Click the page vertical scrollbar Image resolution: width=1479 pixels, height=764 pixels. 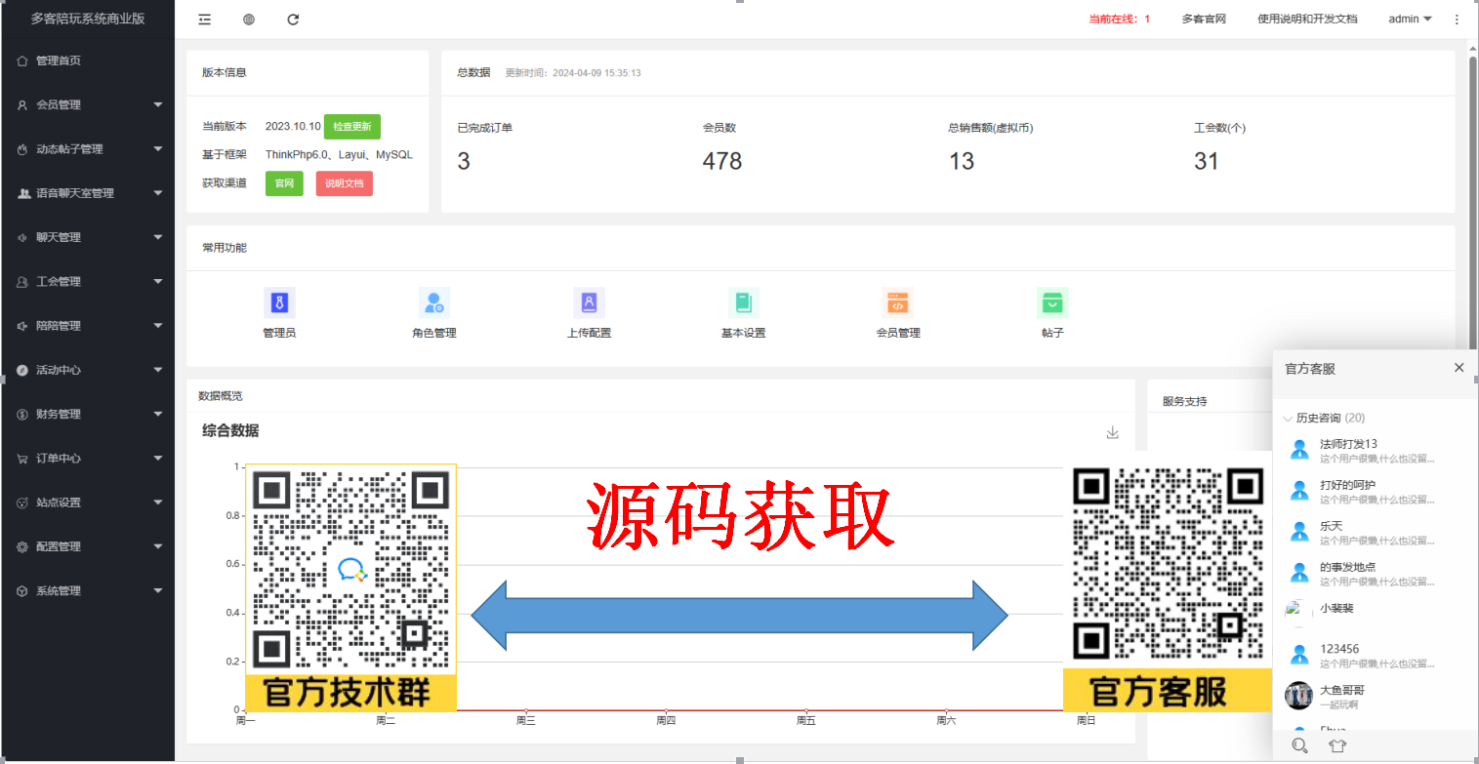click(1473, 205)
